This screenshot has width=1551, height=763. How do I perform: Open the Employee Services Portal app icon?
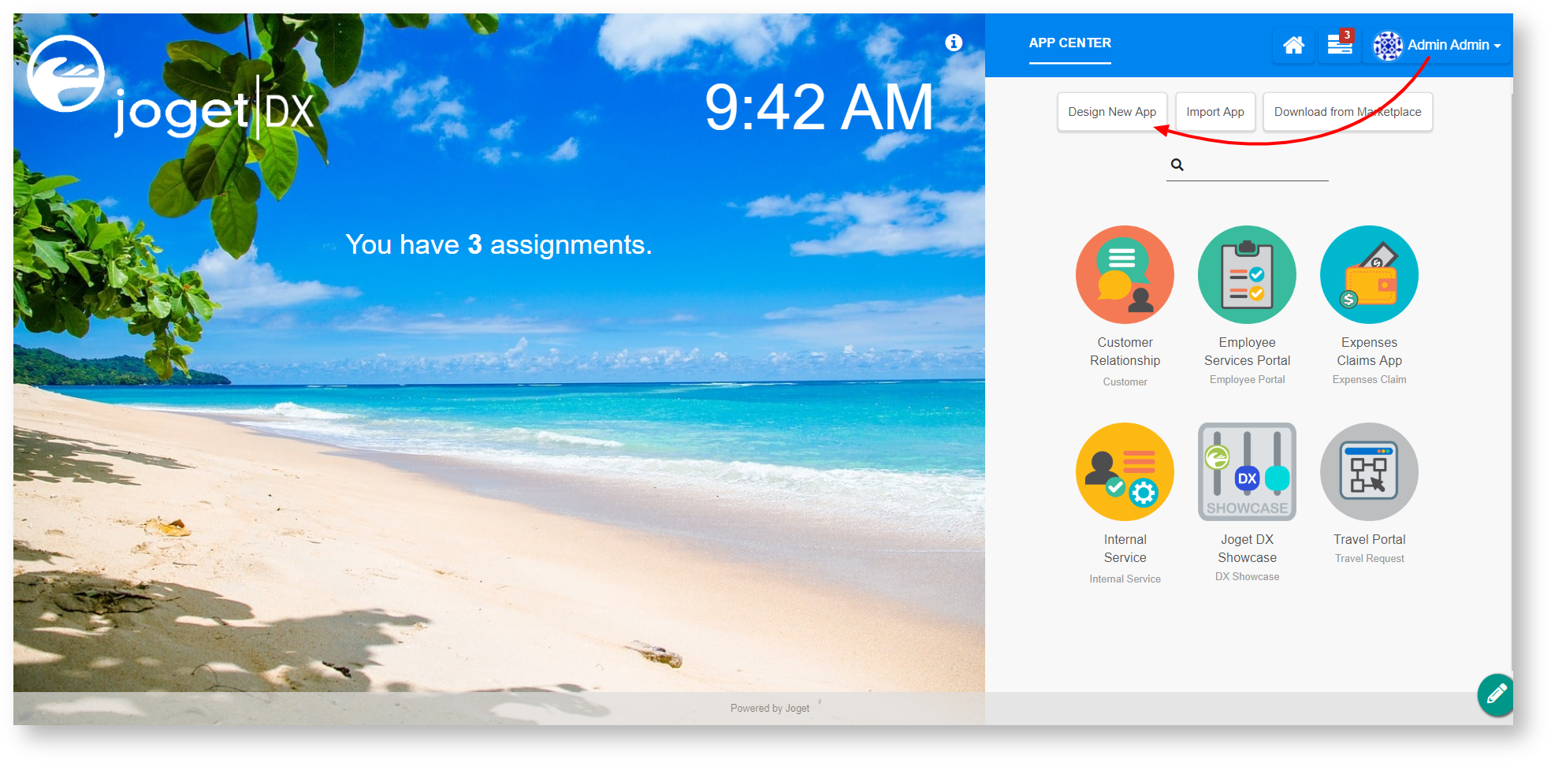1247,274
